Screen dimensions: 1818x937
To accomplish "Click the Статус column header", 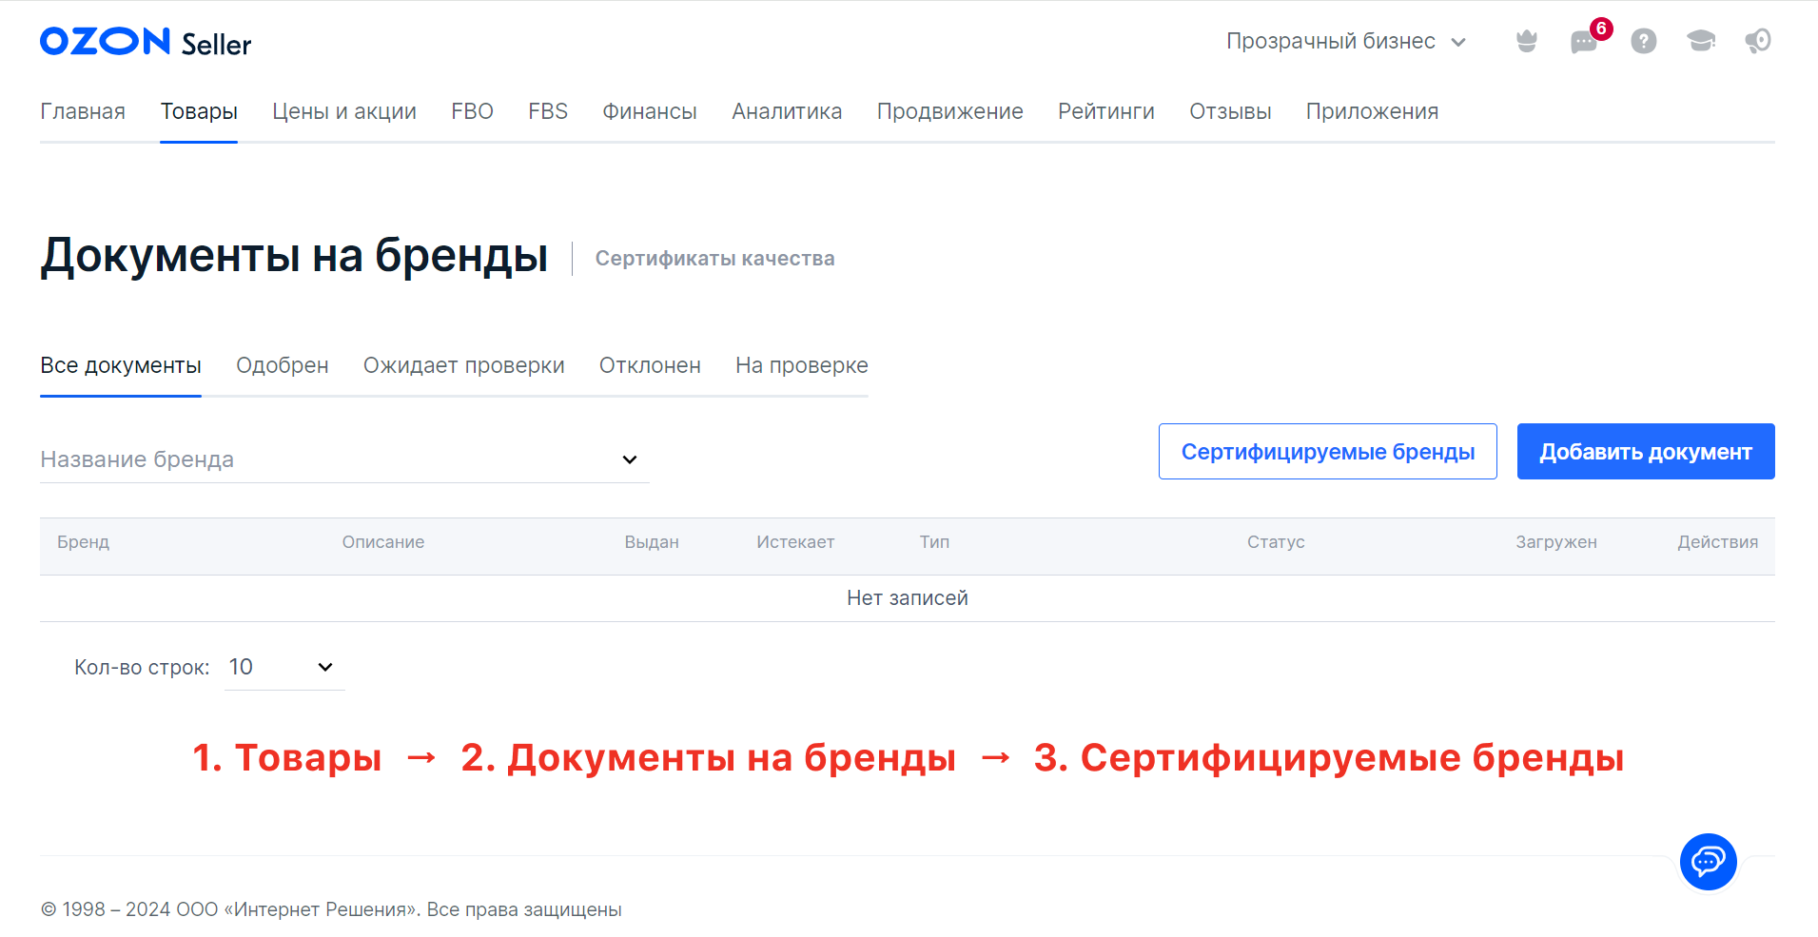I will (1276, 542).
